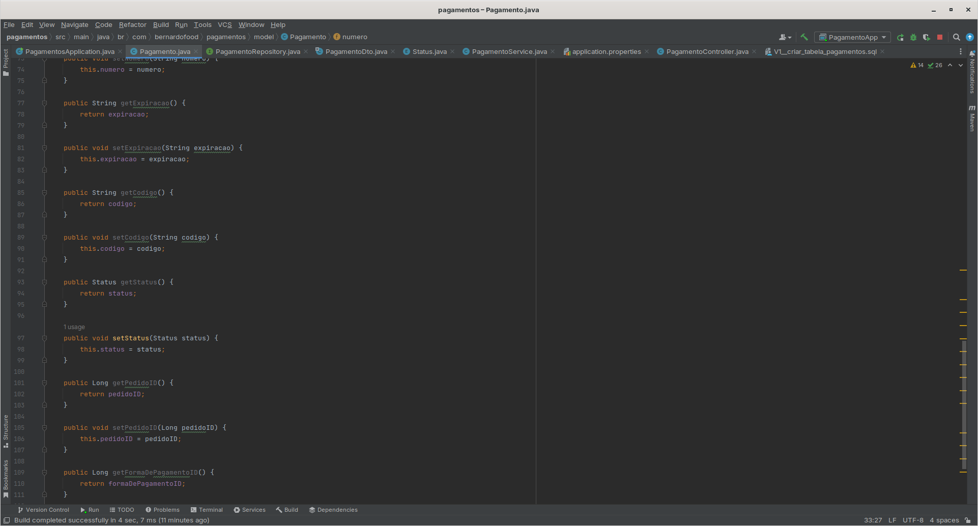Open the Terminal tool window
The width and height of the screenshot is (978, 526).
click(x=207, y=510)
